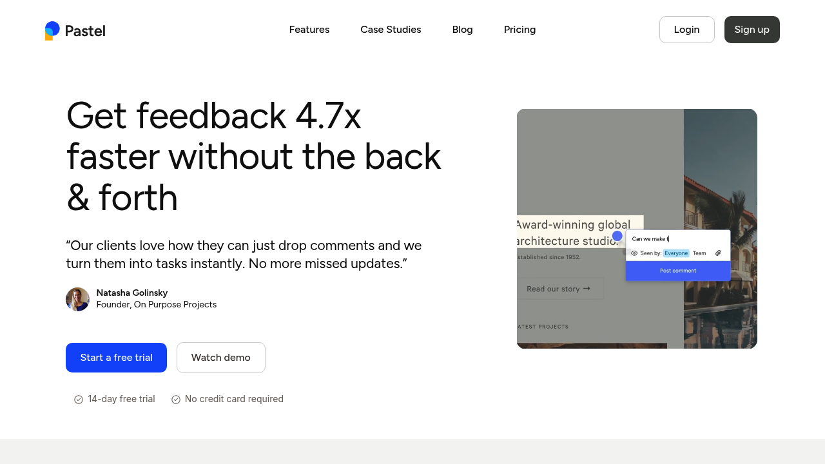Click the Watch demo button
Screen dimensions: 825x464
(x=220, y=357)
